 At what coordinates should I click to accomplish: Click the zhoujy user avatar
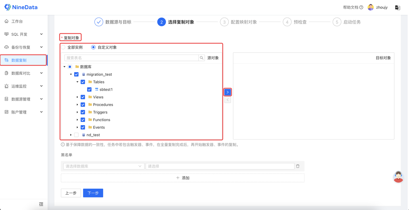click(371, 7)
